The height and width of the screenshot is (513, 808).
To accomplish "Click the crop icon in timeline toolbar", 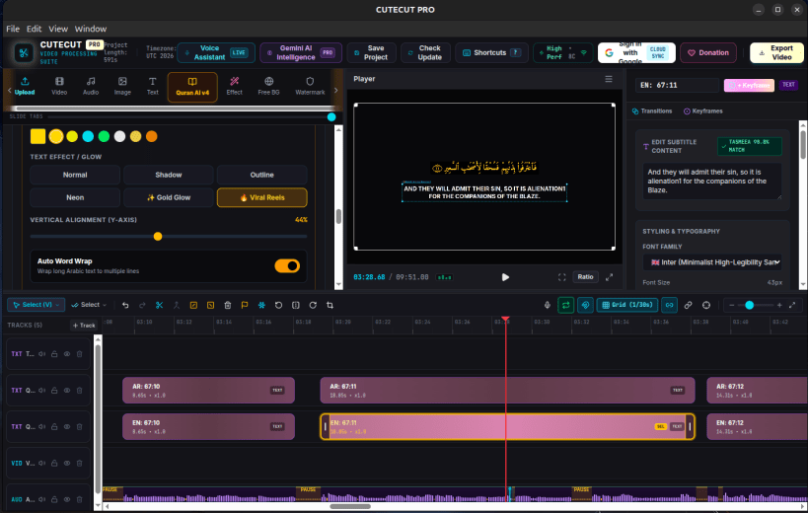I will [330, 305].
